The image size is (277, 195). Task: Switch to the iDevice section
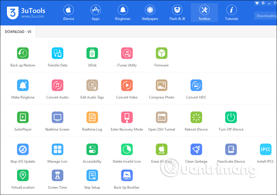point(69,13)
